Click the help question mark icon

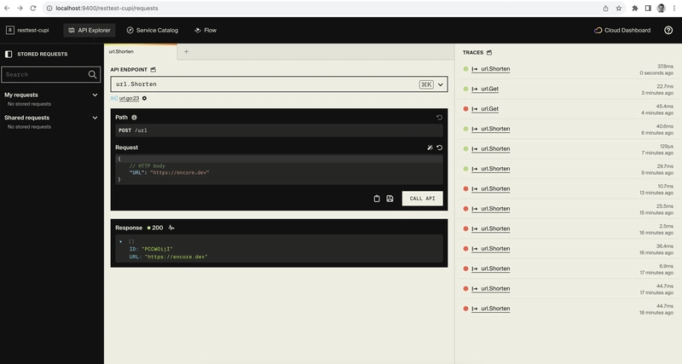click(x=668, y=30)
